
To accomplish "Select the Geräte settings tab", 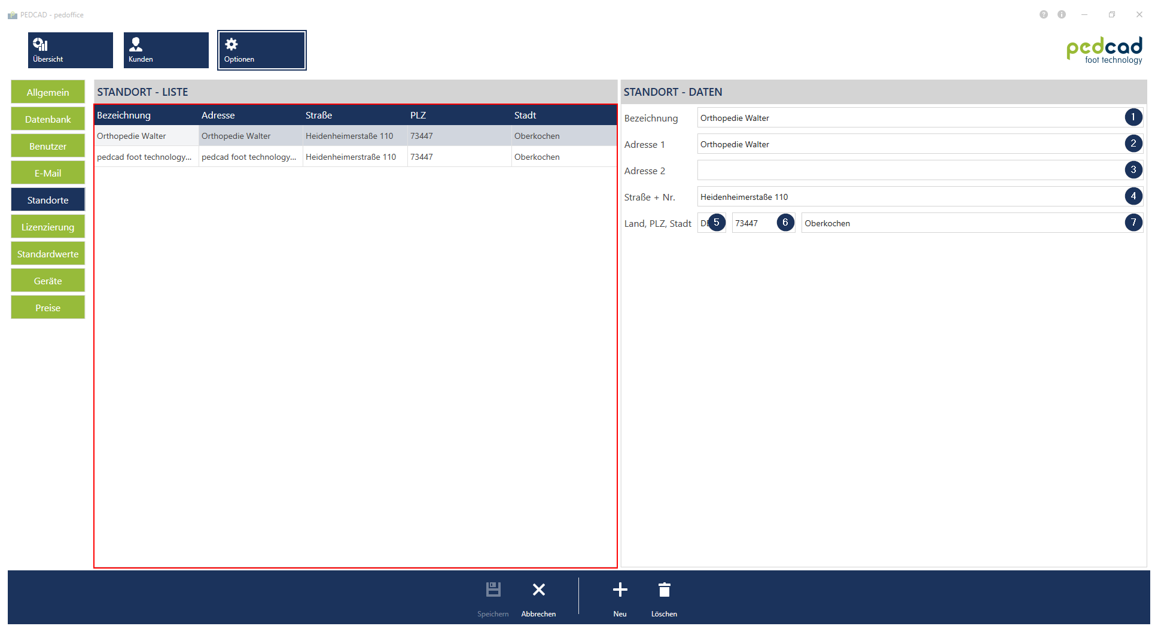I will pyautogui.click(x=48, y=281).
